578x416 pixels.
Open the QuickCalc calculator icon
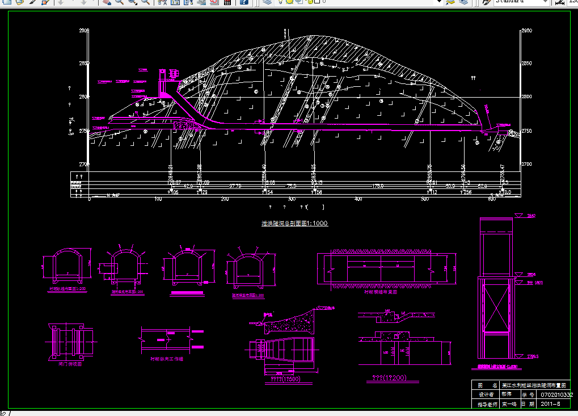tap(227, 2)
